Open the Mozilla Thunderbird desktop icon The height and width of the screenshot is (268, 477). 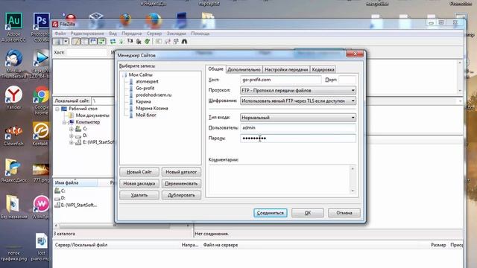pos(13,64)
